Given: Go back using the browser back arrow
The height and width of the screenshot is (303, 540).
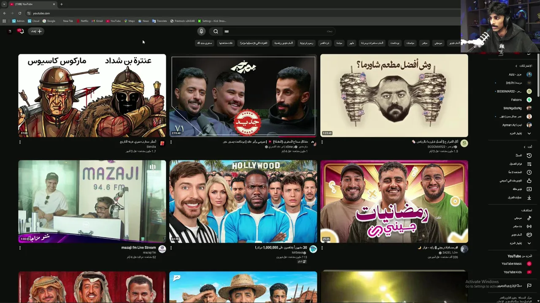Looking at the screenshot, I should tap(4, 13).
